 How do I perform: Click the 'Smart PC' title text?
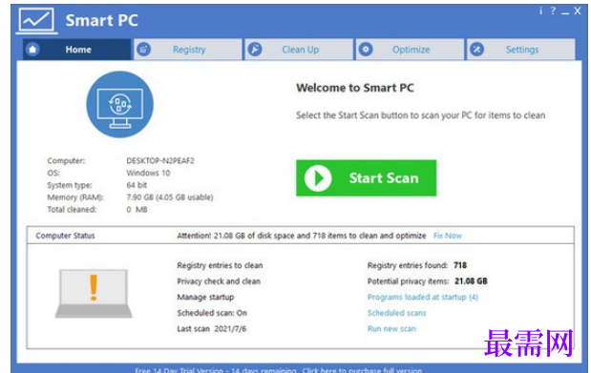pos(102,20)
